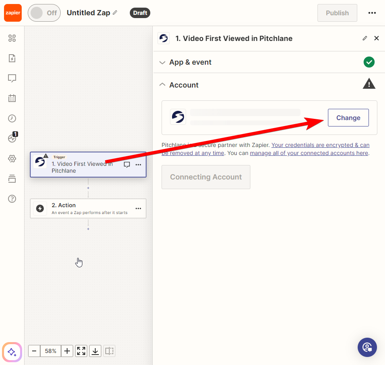The width and height of the screenshot is (385, 365).
Task: Open the Zap history clock icon
Action: [12, 118]
